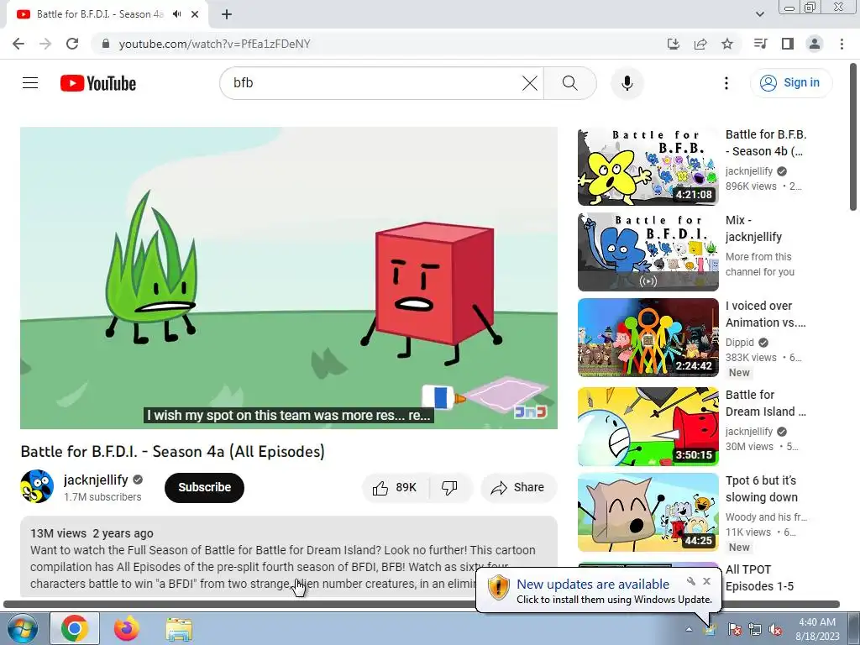This screenshot has width=860, height=645.
Task: Open a new tab with plus button
Action: click(x=227, y=14)
